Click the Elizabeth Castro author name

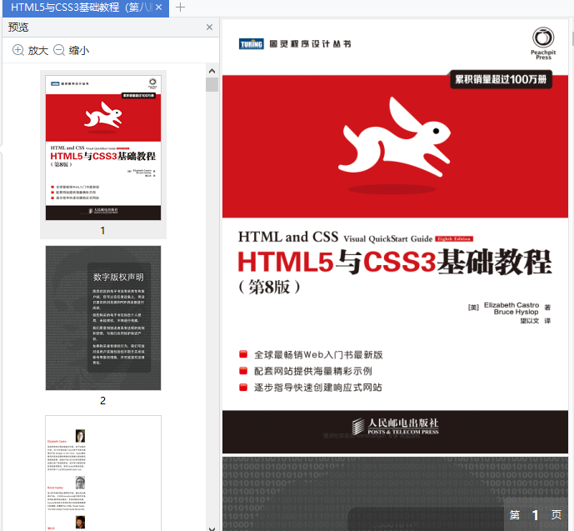point(512,305)
